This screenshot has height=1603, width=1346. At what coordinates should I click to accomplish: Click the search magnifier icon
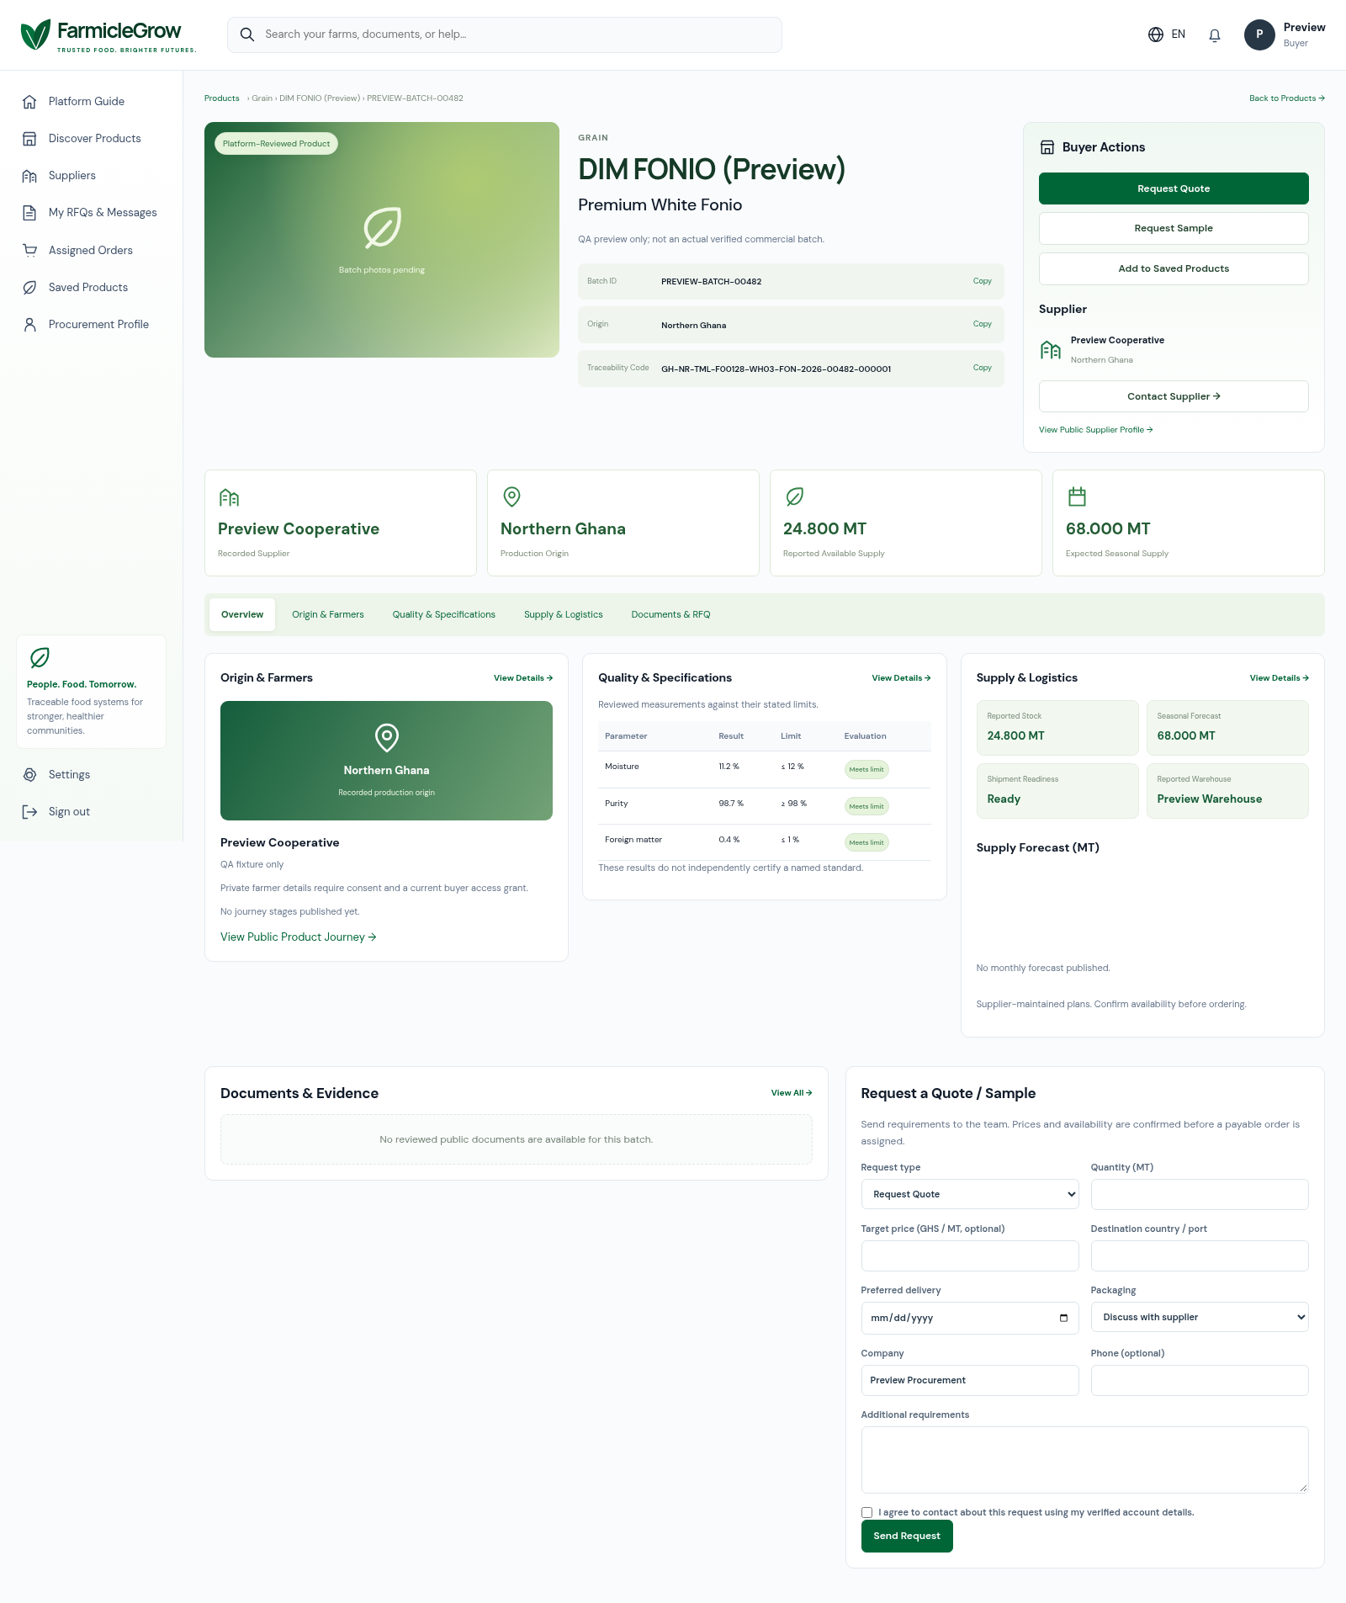point(246,35)
